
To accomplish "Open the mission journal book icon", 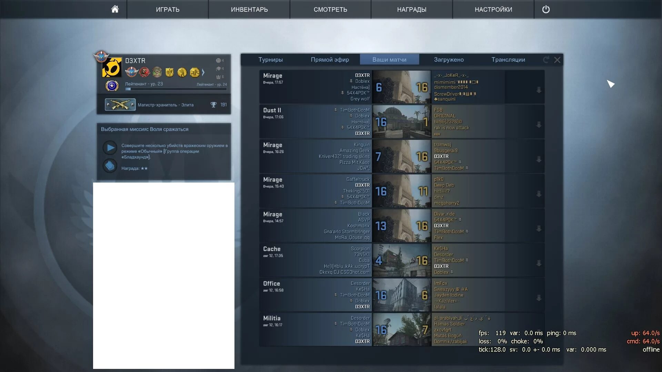I will 110,166.
